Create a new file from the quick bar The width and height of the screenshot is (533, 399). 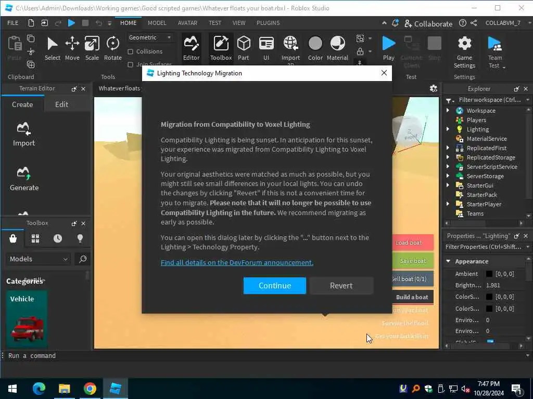click(31, 23)
